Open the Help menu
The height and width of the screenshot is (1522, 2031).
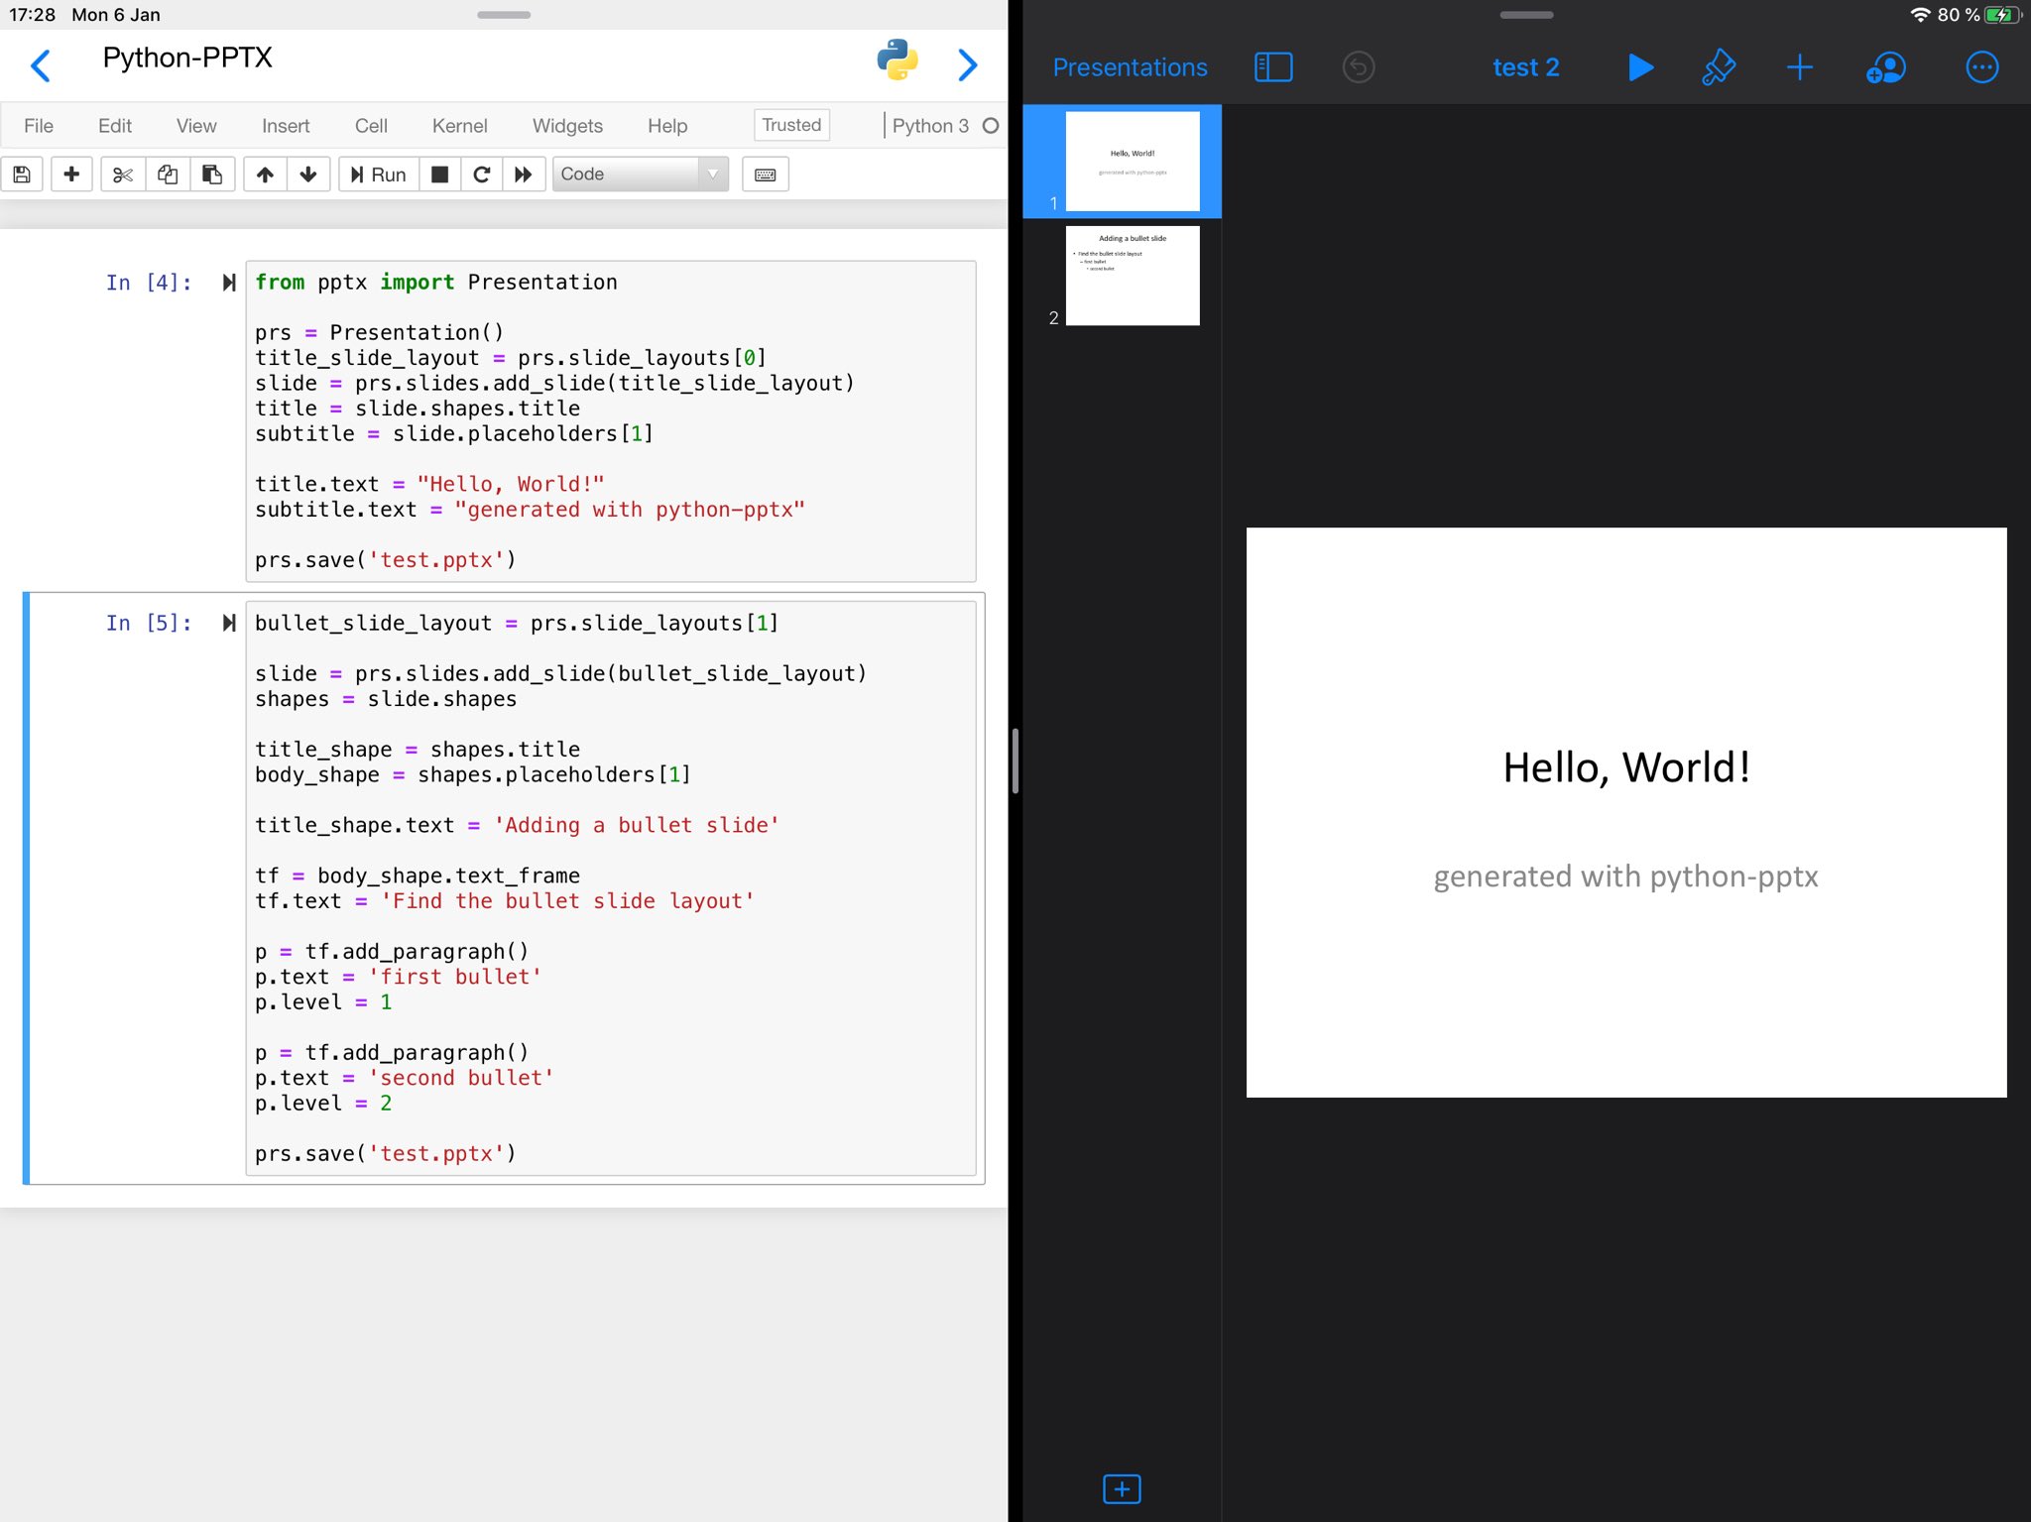pos(667,126)
